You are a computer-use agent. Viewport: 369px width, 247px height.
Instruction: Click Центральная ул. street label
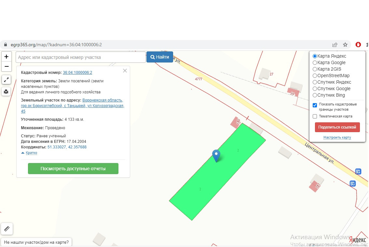coord(319,153)
